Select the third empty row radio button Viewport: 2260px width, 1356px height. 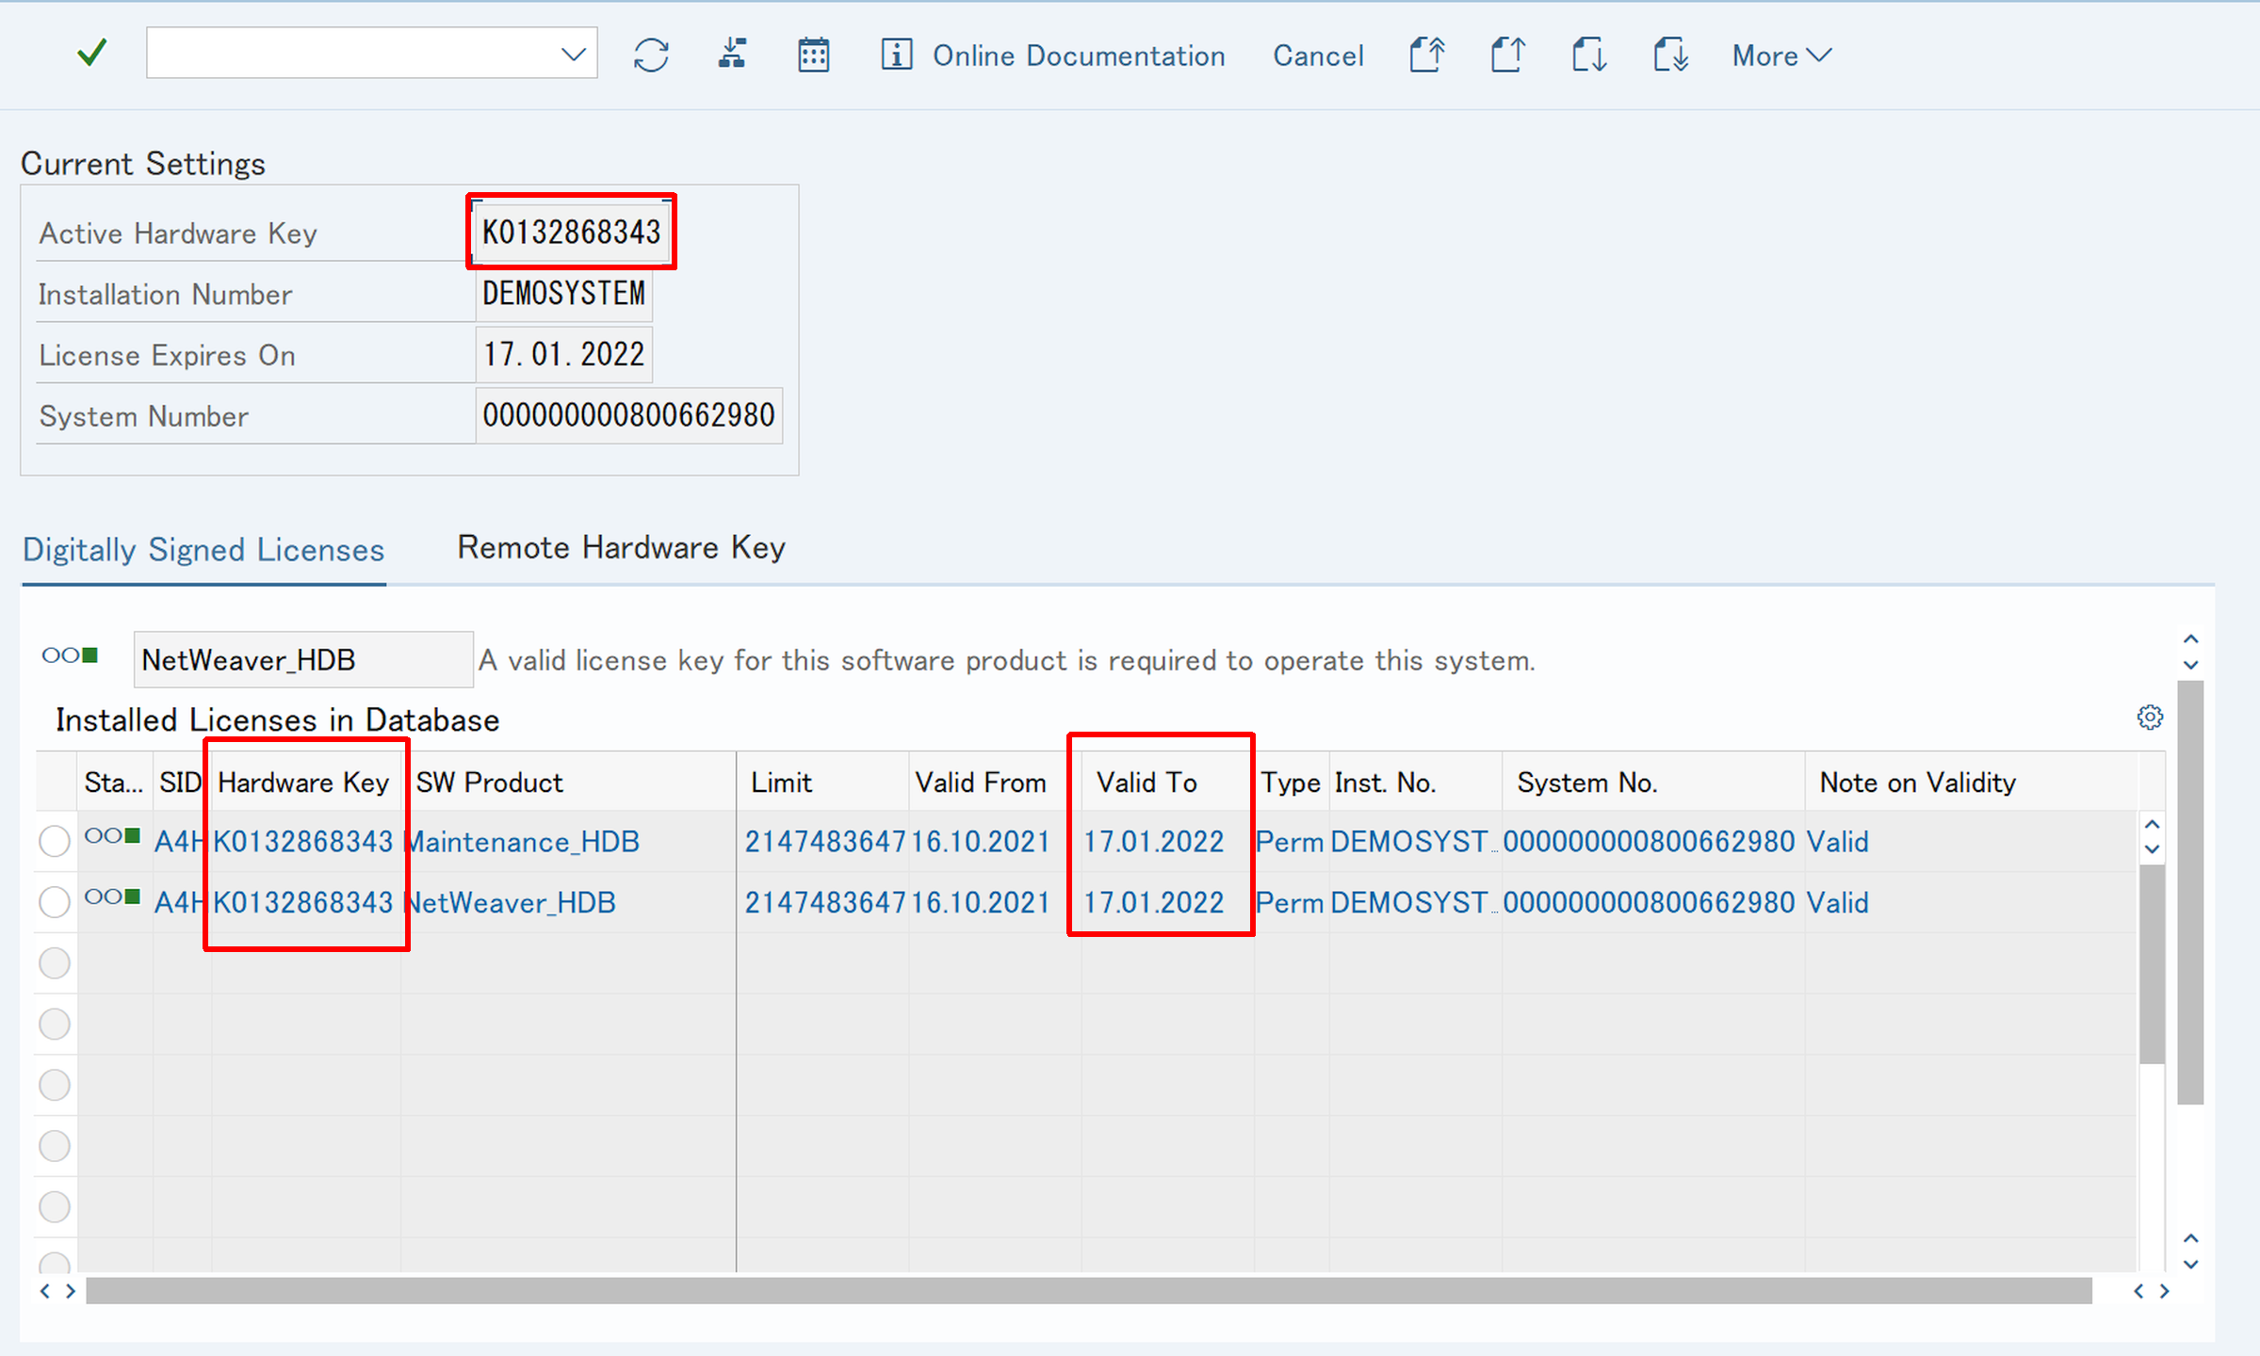click(55, 962)
